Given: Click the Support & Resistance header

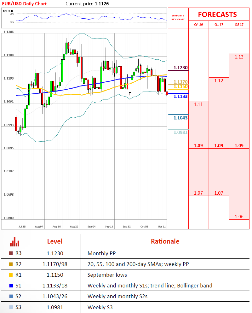Looking at the screenshot, I should pos(178,17).
